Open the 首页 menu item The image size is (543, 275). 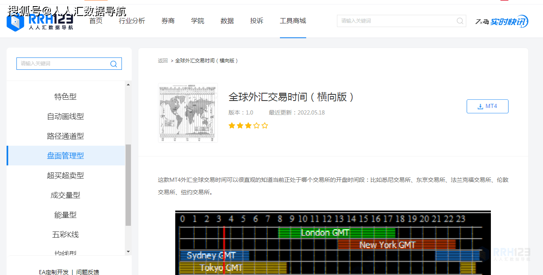tap(96, 21)
